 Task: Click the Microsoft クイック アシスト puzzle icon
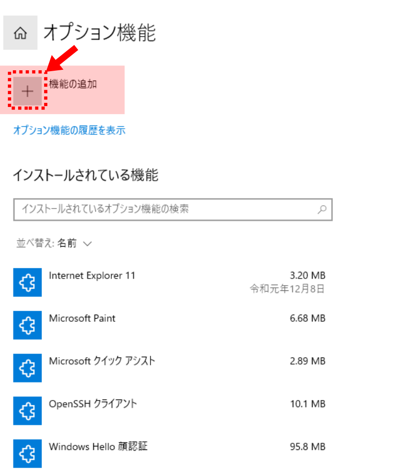point(27,368)
